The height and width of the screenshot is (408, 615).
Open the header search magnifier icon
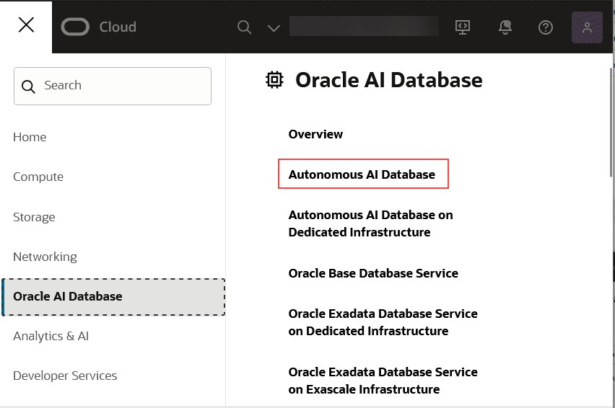coord(244,27)
